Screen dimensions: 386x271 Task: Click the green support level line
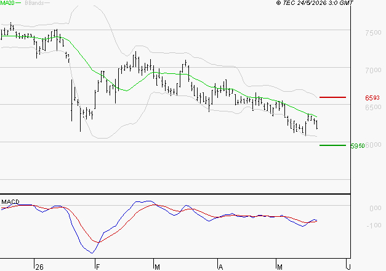tap(332, 145)
